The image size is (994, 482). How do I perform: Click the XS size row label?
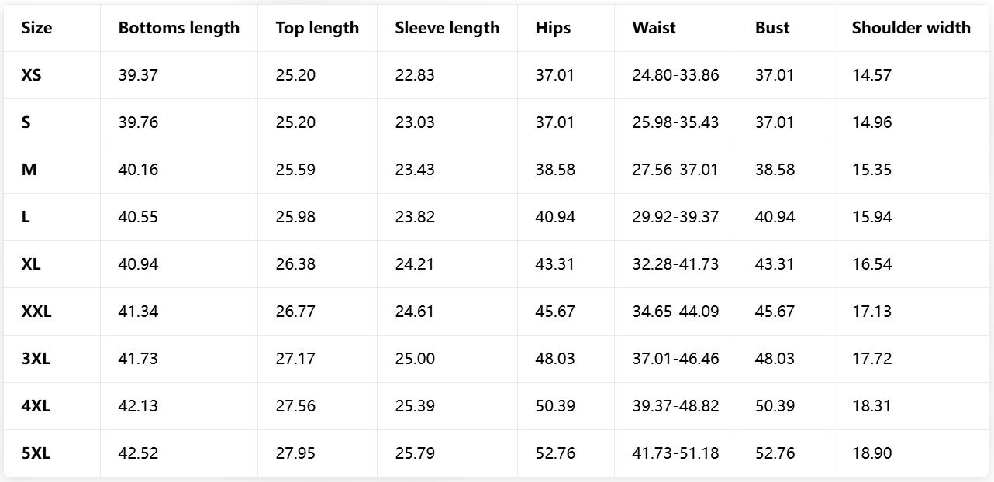(32, 75)
